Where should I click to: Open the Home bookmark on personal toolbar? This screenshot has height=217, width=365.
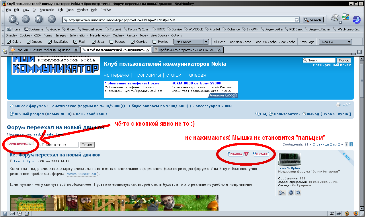coord(13,29)
